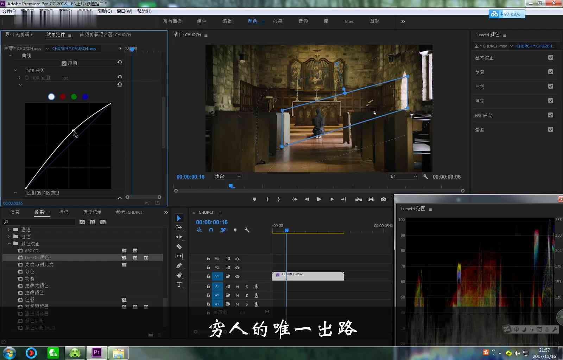This screenshot has width=563, height=360.
Task: Toggle the HSL Secondary checkbox in Lumetri
Action: pyautogui.click(x=551, y=115)
